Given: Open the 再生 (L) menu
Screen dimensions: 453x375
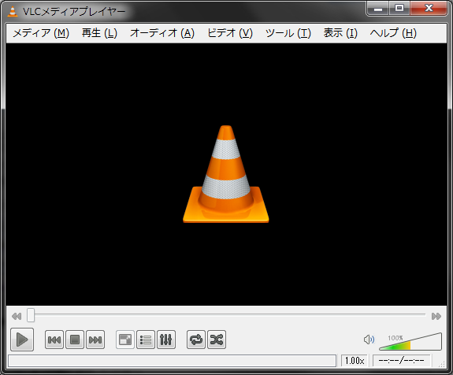Looking at the screenshot, I should click(x=99, y=33).
